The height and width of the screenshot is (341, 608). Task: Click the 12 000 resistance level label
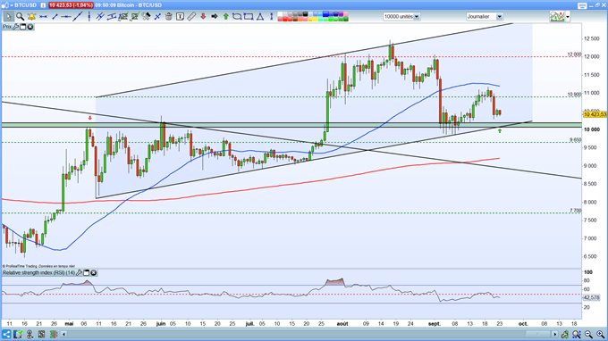(574, 54)
